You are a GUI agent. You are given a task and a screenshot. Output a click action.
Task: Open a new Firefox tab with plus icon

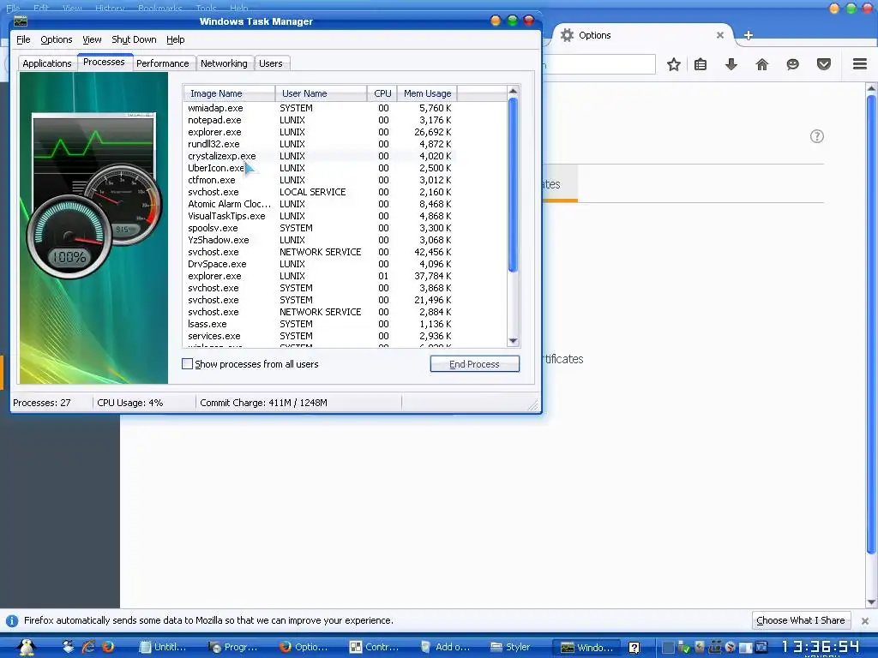[x=748, y=36]
